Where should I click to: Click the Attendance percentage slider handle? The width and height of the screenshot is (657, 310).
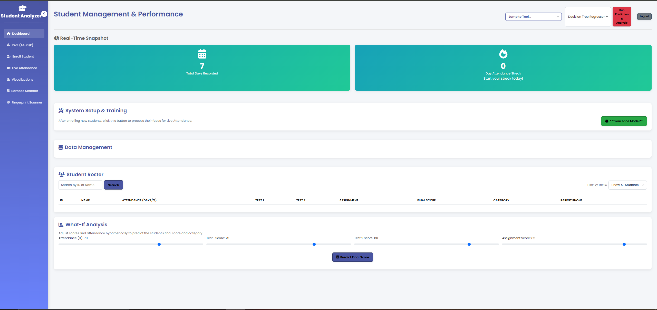pyautogui.click(x=159, y=244)
